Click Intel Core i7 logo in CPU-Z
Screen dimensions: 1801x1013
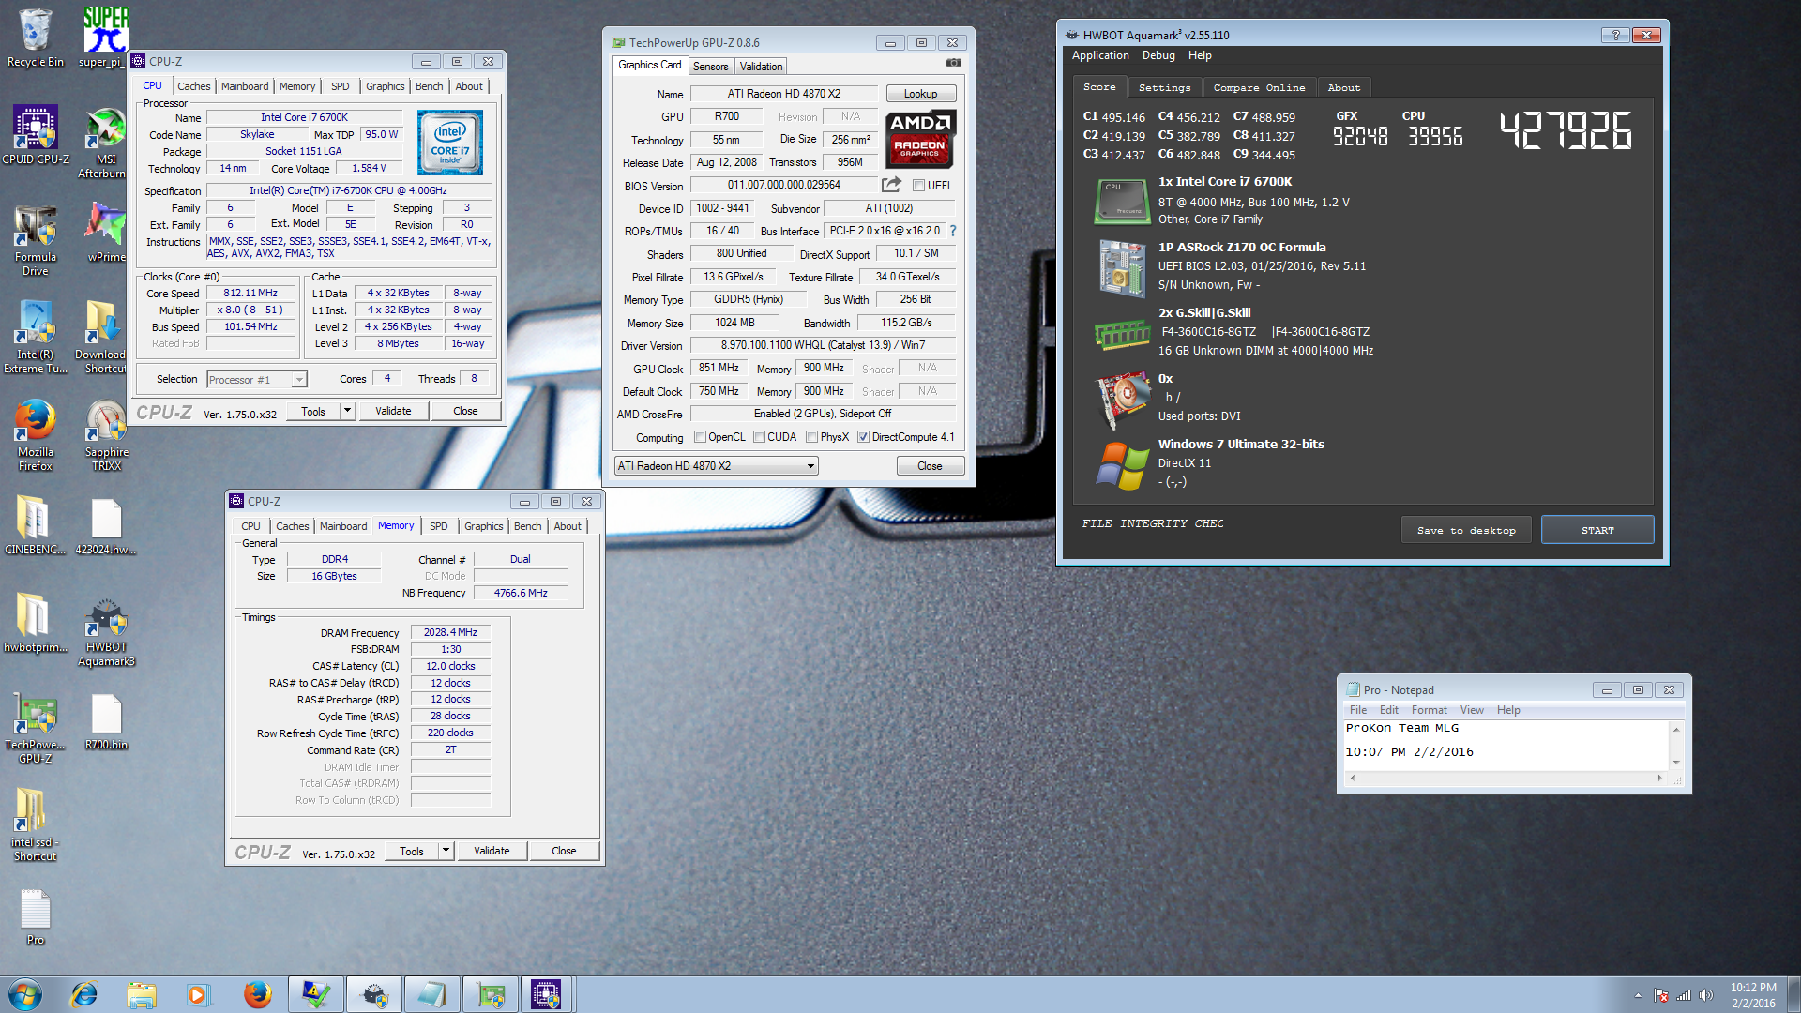click(x=450, y=143)
